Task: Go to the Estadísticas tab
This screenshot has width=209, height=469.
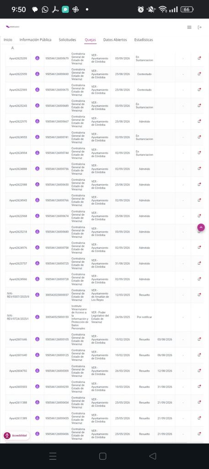Action: (x=144, y=40)
